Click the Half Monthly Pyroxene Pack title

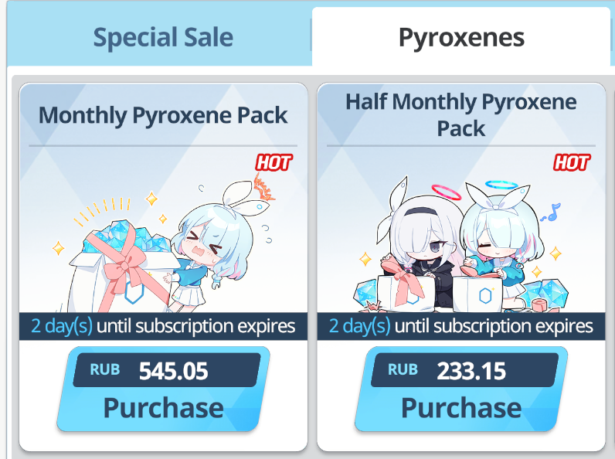tap(461, 115)
